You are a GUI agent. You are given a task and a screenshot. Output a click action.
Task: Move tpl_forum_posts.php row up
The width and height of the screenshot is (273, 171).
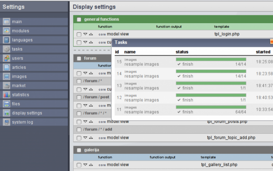point(91,122)
